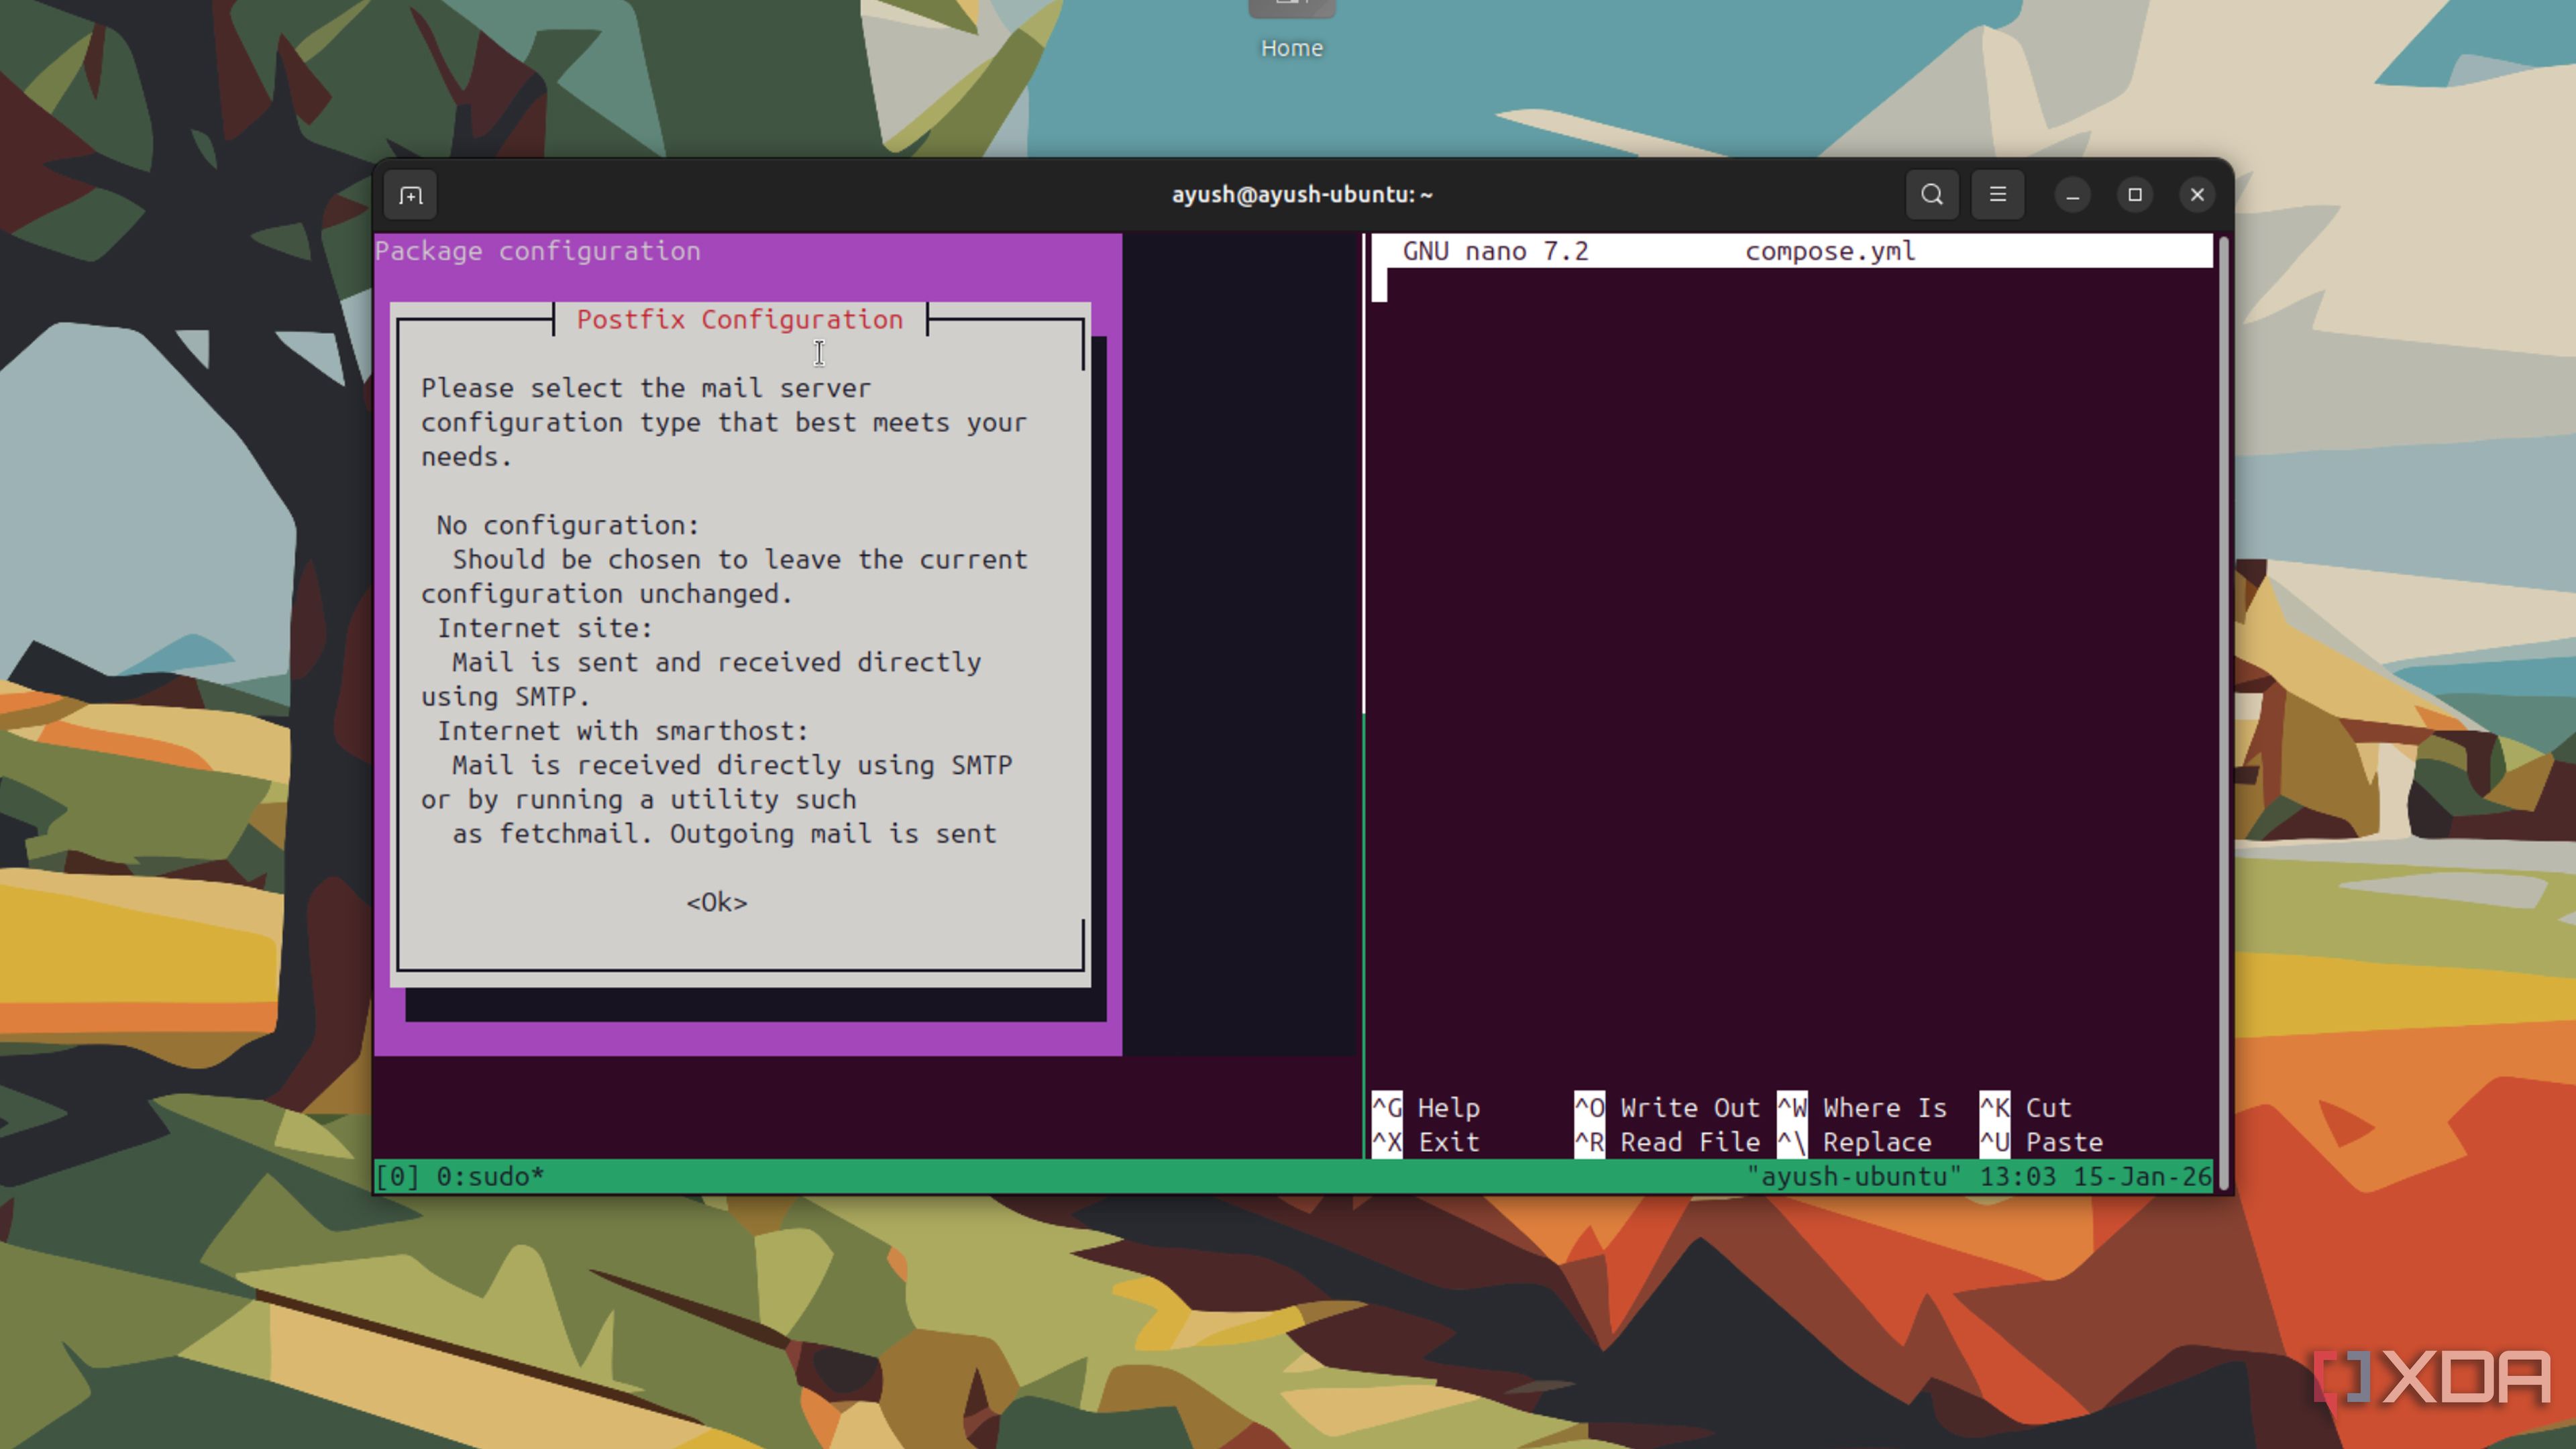Viewport: 2576px width, 1449px height.
Task: Click the ^\ Replace shortcut in nano
Action: click(x=1855, y=1141)
